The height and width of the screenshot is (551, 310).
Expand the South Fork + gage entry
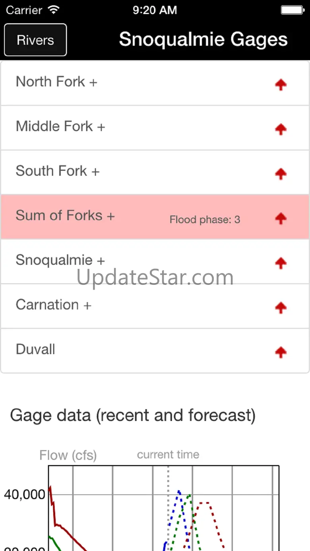[x=155, y=172]
